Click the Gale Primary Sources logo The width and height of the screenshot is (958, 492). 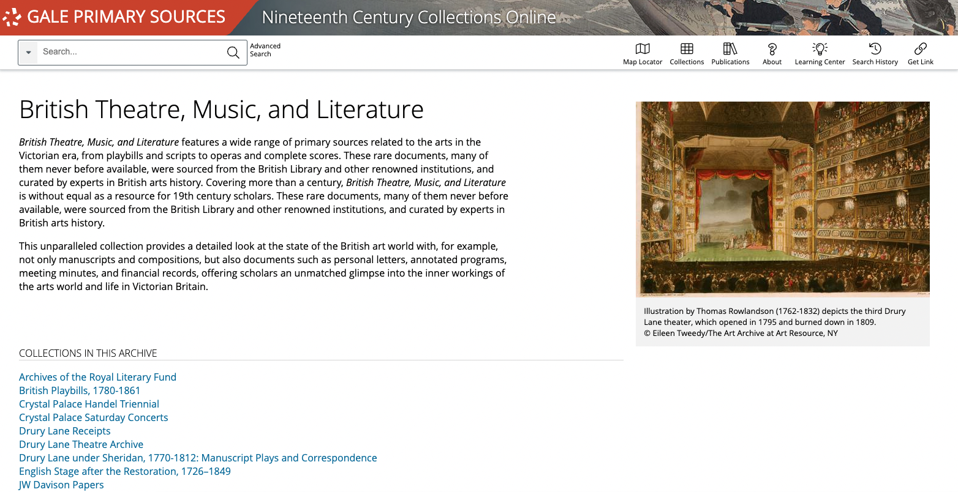tap(115, 17)
